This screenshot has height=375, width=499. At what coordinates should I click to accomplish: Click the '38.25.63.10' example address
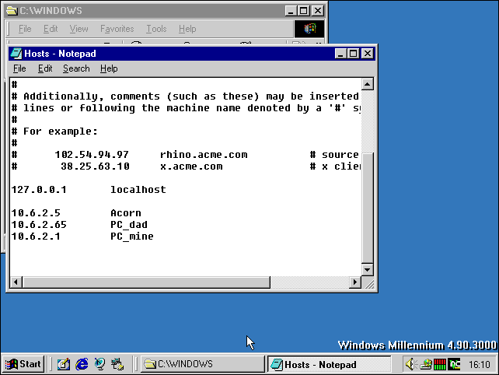point(95,166)
